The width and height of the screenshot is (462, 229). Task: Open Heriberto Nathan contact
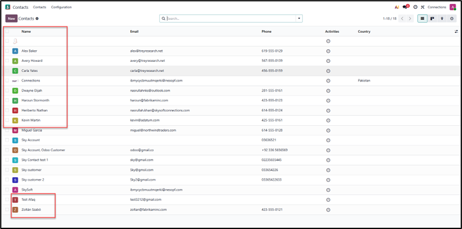(34, 110)
